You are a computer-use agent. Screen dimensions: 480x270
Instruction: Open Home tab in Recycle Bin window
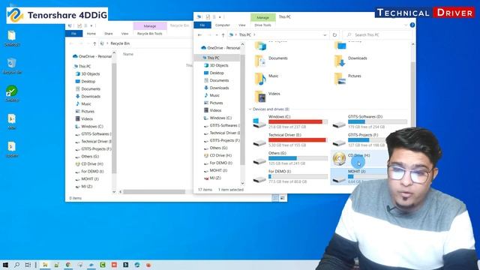point(91,34)
